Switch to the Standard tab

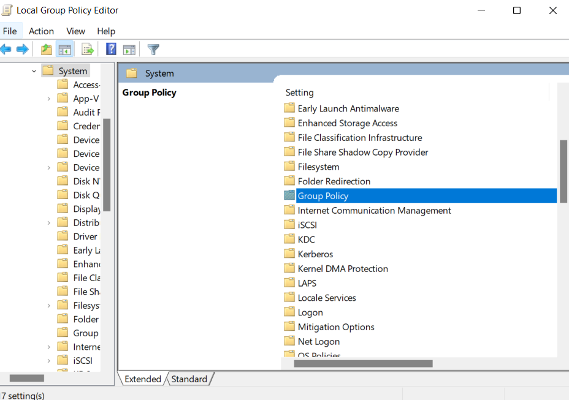click(189, 379)
